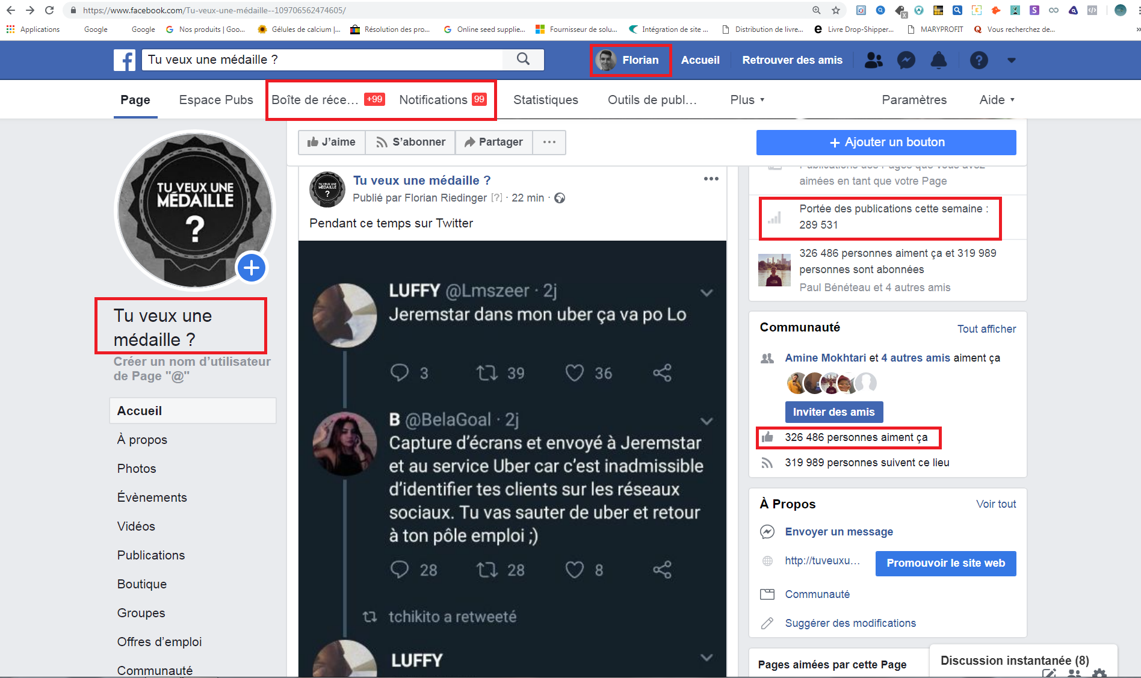Click the browser forward arrow
Viewport: 1141px width, 678px height.
point(30,10)
